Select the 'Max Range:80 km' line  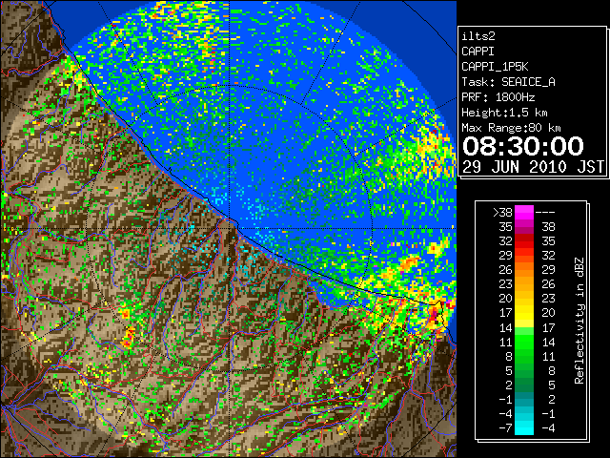click(511, 128)
